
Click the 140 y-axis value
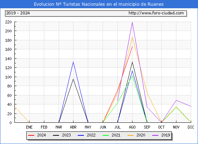click(9, 59)
